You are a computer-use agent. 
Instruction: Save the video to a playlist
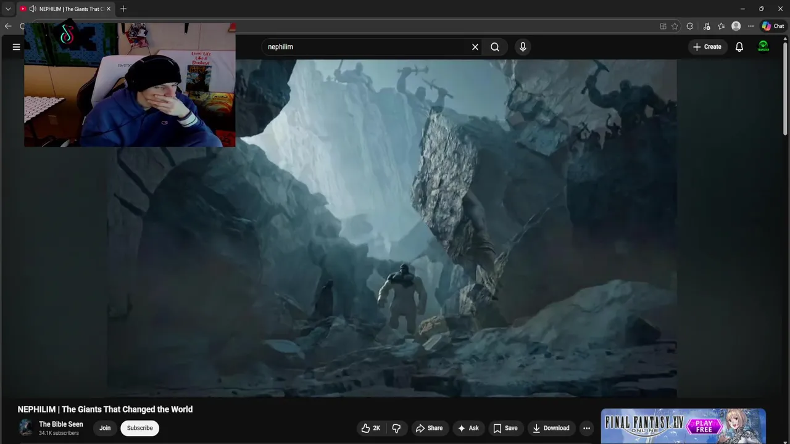point(505,428)
